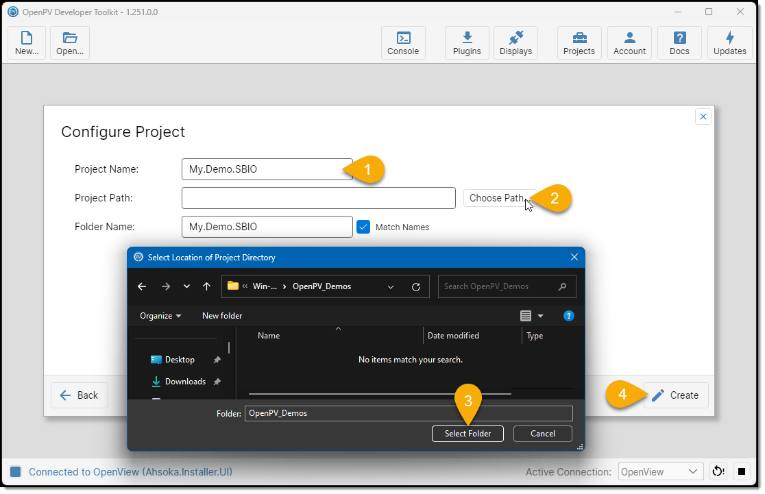Viewport: 765px width, 494px height.
Task: Cancel the folder selection dialog
Action: pyautogui.click(x=542, y=434)
